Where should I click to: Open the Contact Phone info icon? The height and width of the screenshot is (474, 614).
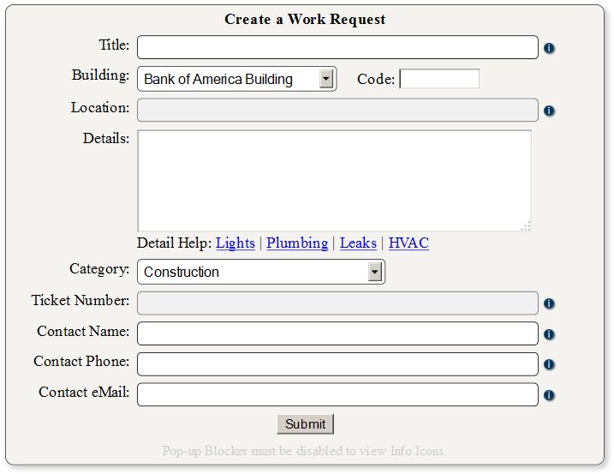[x=549, y=364]
